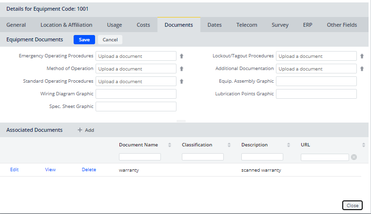
Task: Sort the Description column
Action: pyautogui.click(x=289, y=145)
